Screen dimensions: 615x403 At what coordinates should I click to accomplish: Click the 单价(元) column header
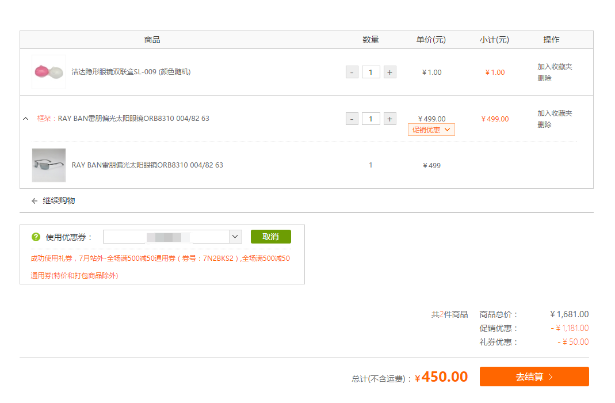pos(431,40)
